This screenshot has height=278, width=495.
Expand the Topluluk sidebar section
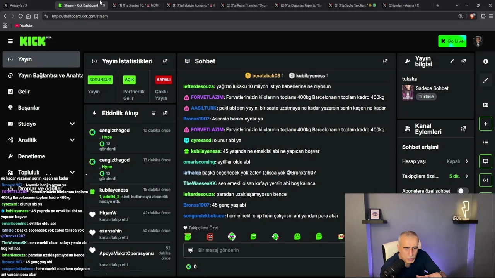click(x=72, y=173)
